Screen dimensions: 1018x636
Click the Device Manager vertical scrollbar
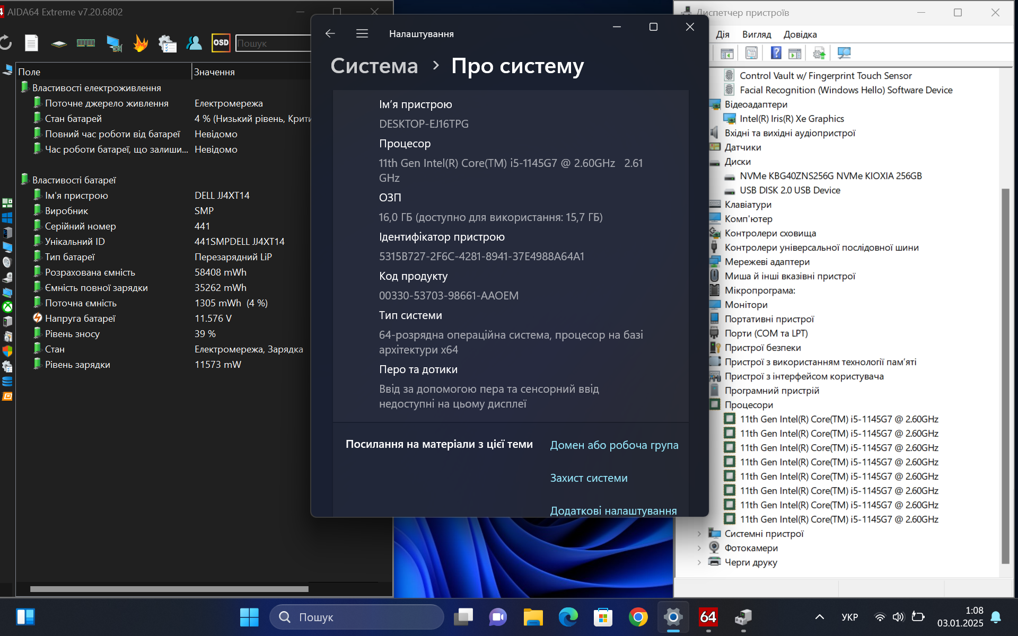1005,376
